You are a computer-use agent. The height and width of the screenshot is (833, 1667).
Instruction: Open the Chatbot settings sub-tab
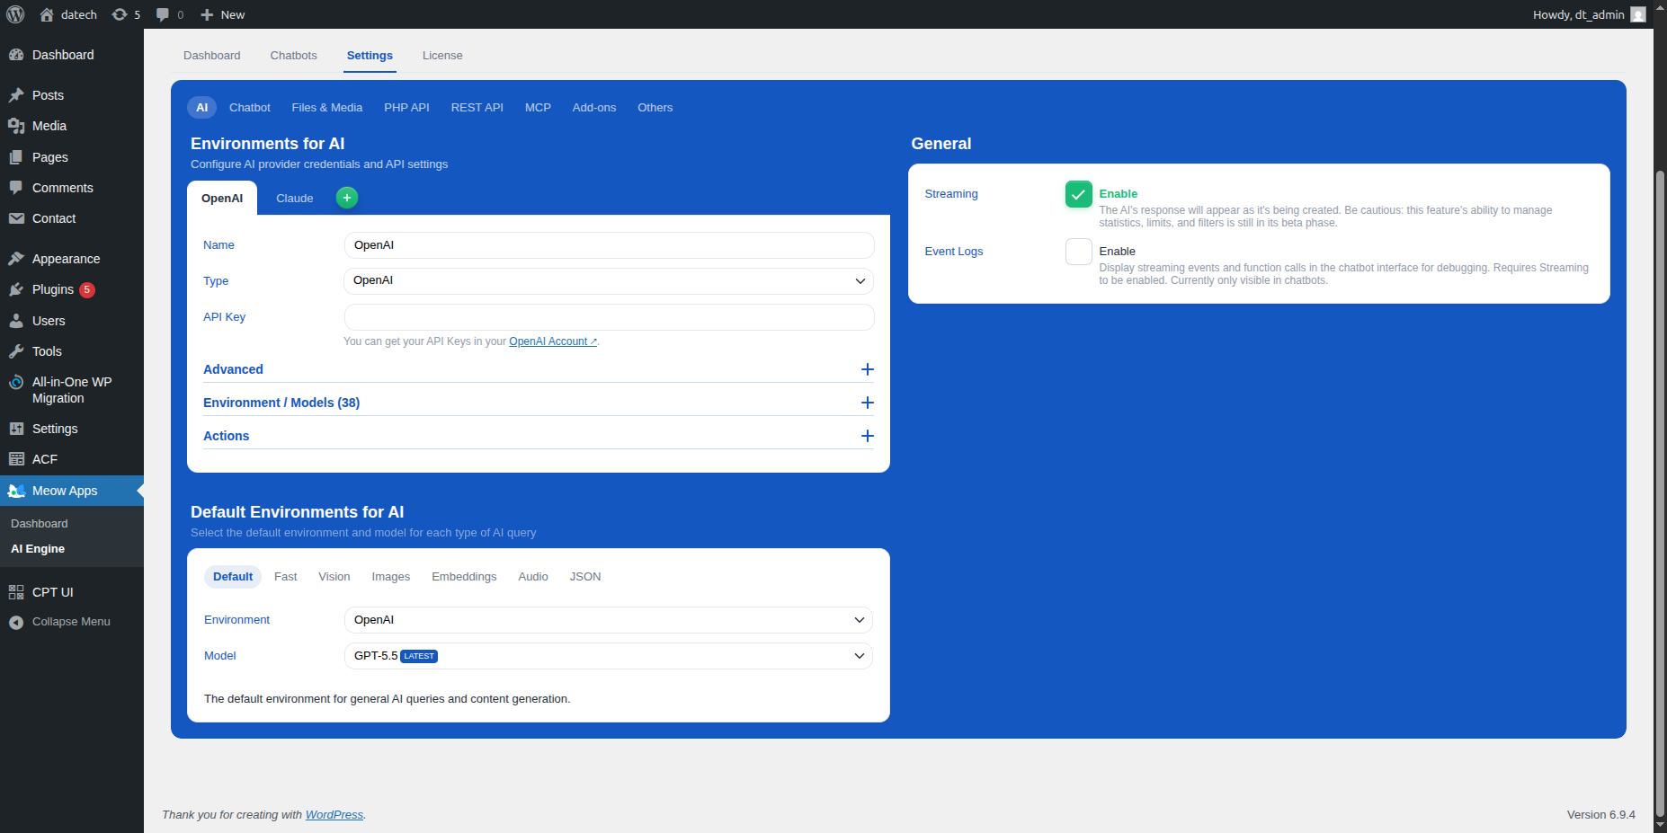250,108
